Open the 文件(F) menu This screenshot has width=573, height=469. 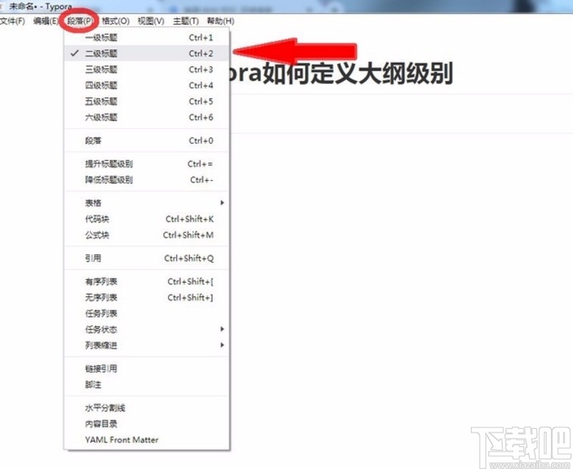[12, 21]
